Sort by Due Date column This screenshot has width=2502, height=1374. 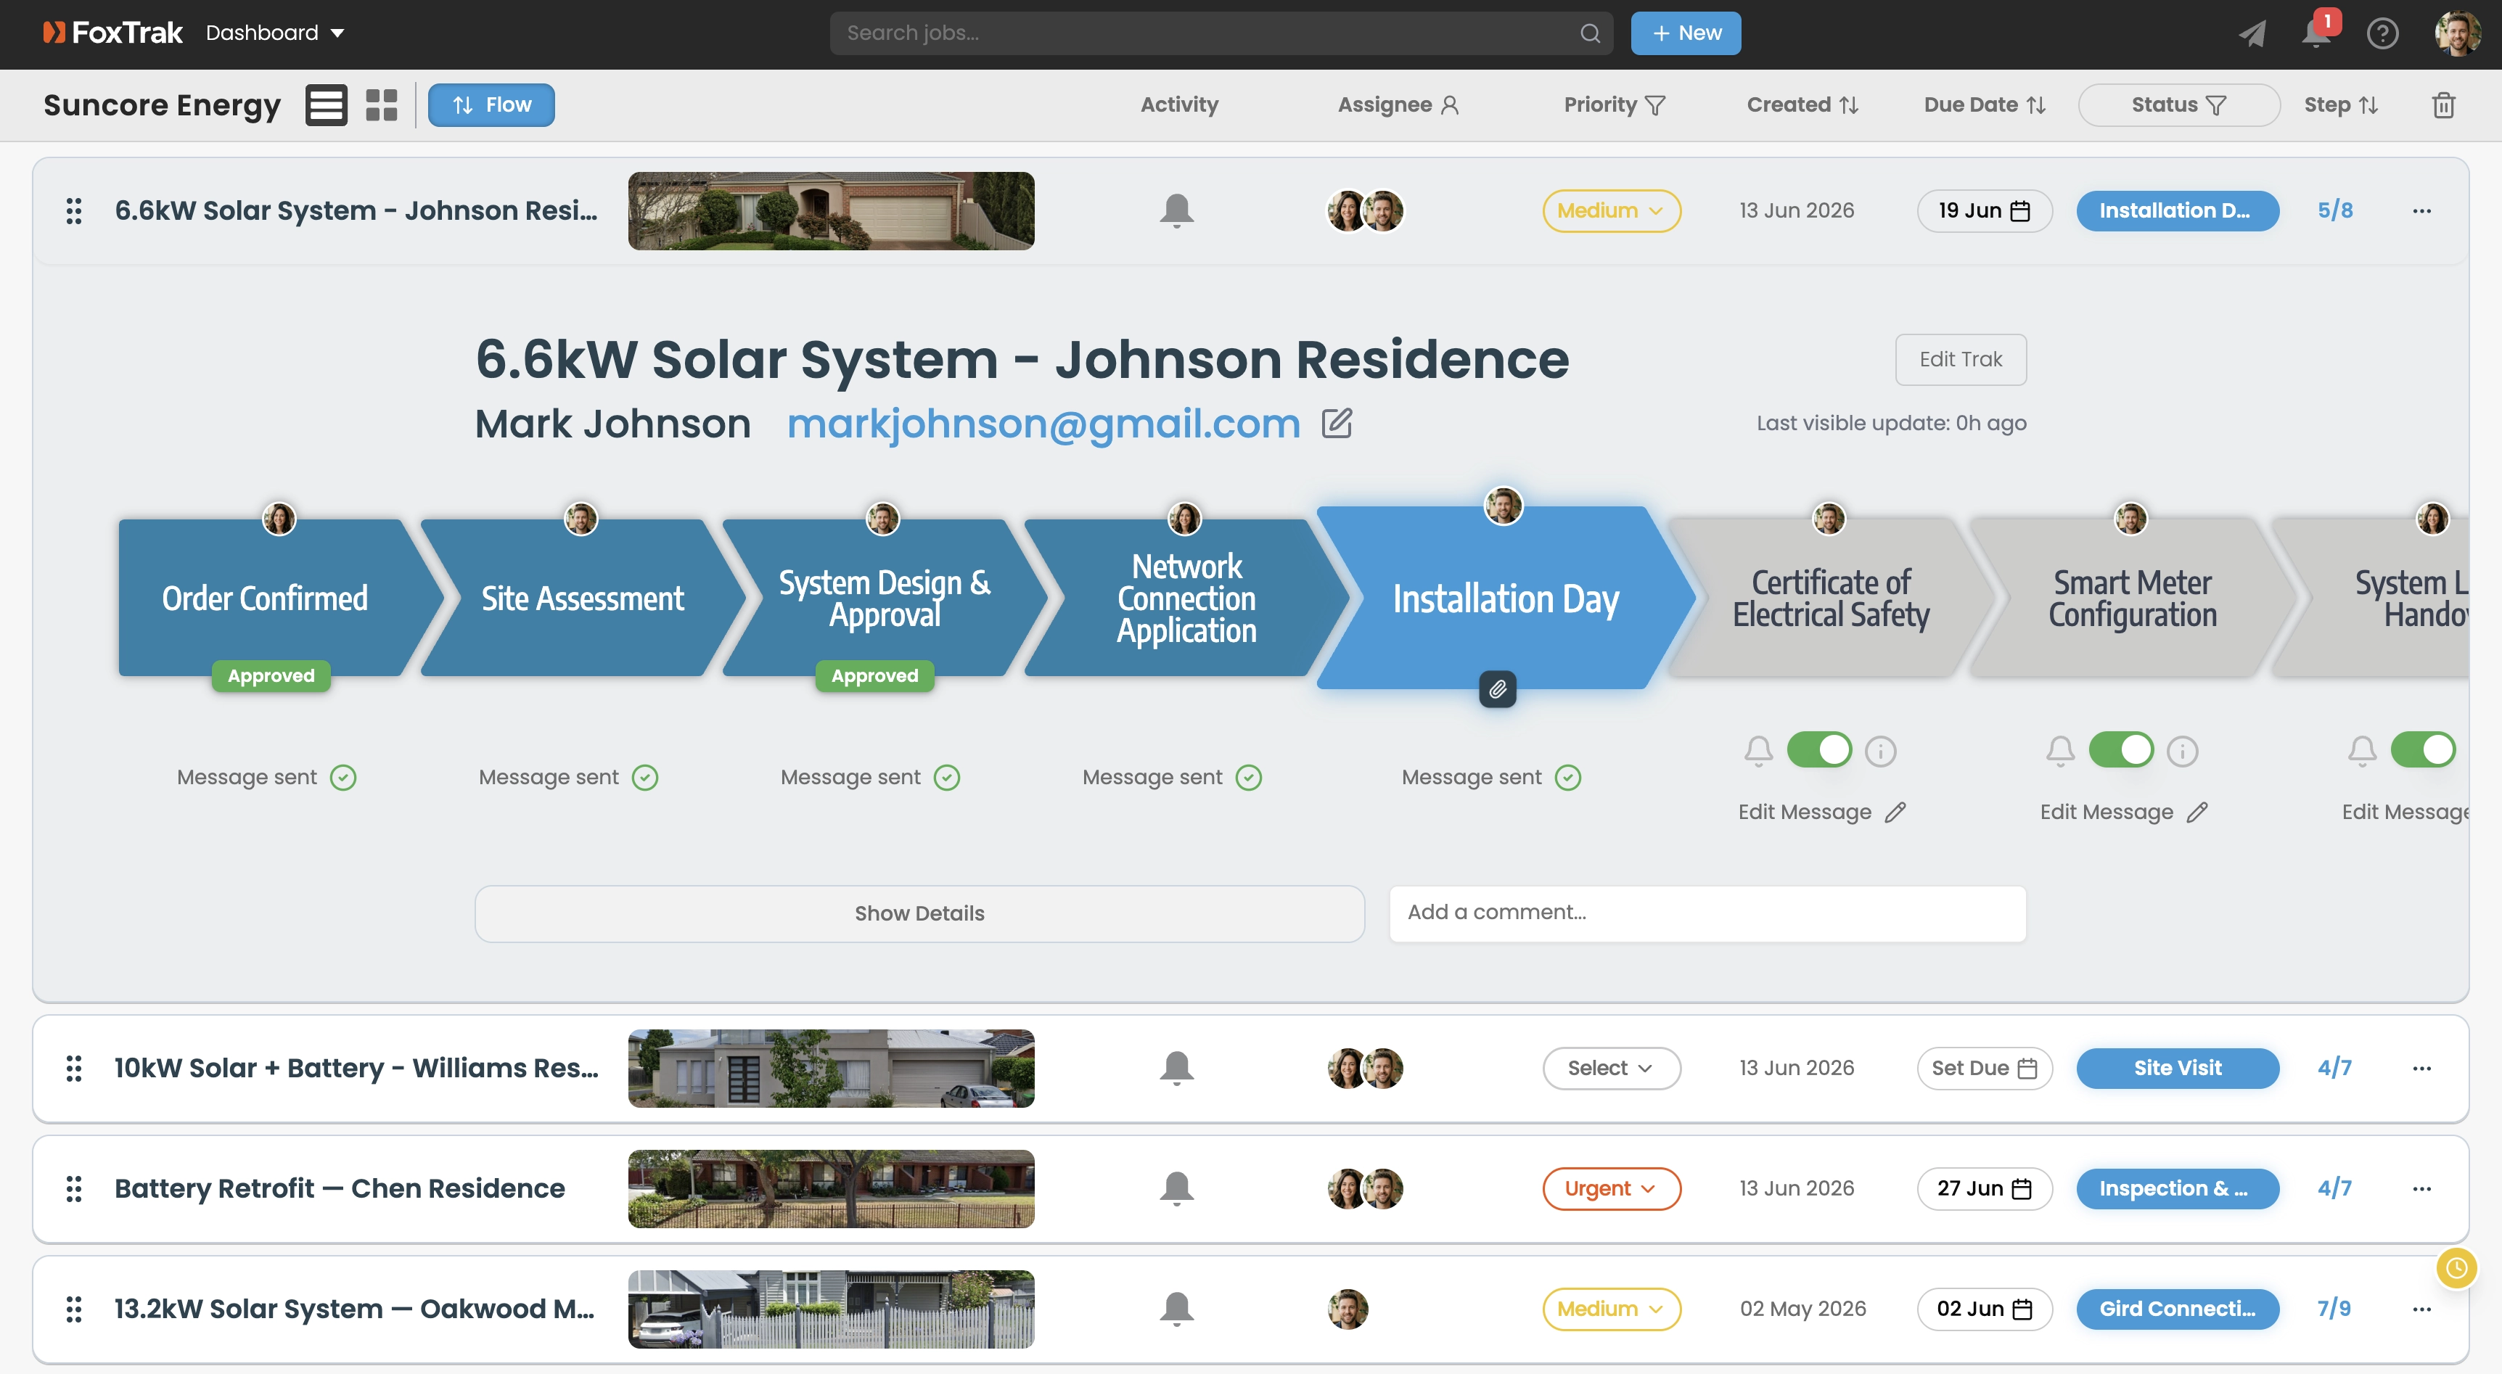pos(1985,105)
